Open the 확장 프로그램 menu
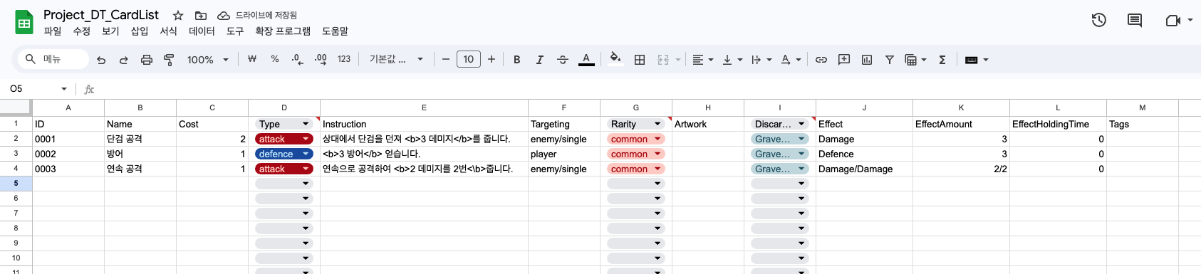 click(x=283, y=31)
